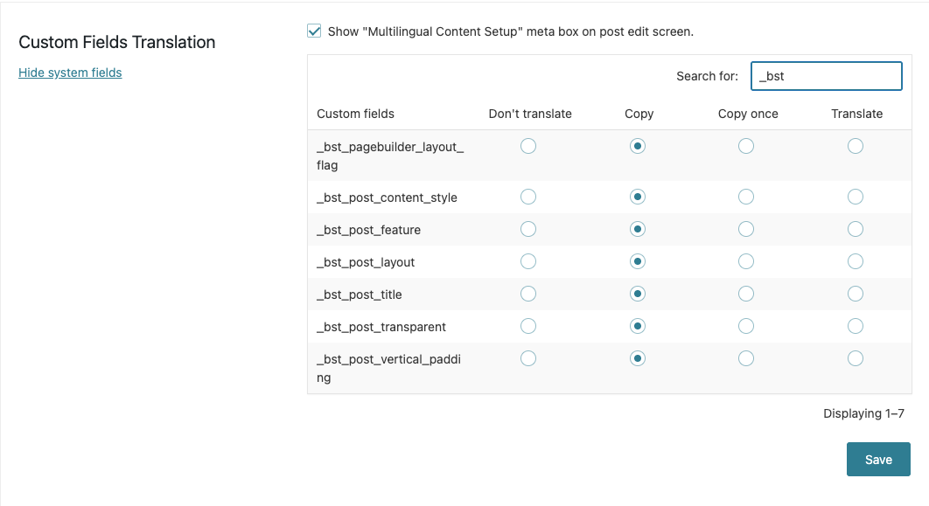
Task: Choose Translate for _bst_post_layout
Action: [x=856, y=262]
